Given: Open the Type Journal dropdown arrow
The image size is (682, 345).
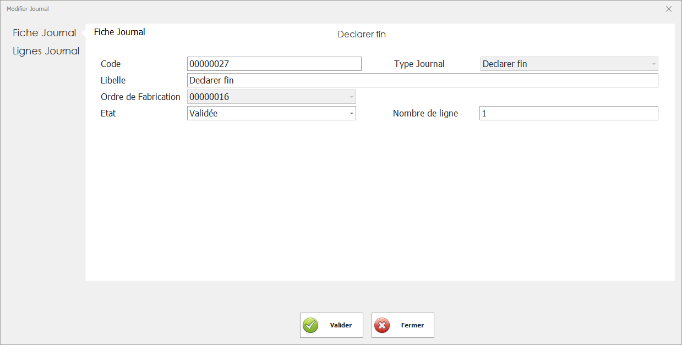Looking at the screenshot, I should coord(653,64).
